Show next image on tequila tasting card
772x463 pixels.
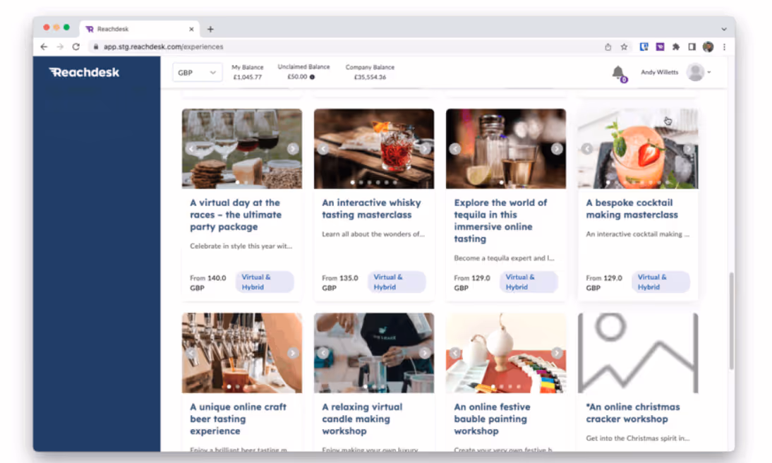point(557,149)
